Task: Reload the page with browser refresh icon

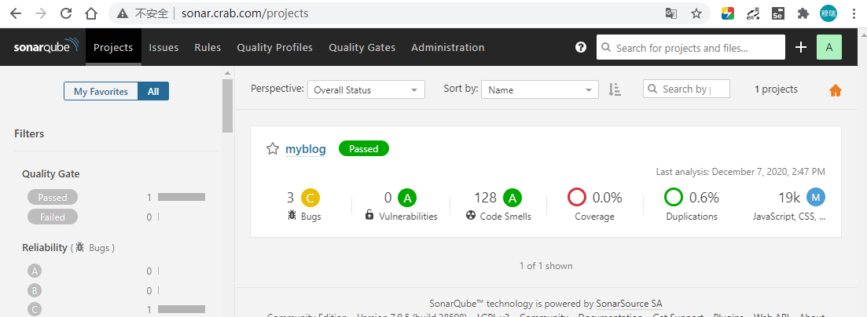Action: click(x=66, y=14)
